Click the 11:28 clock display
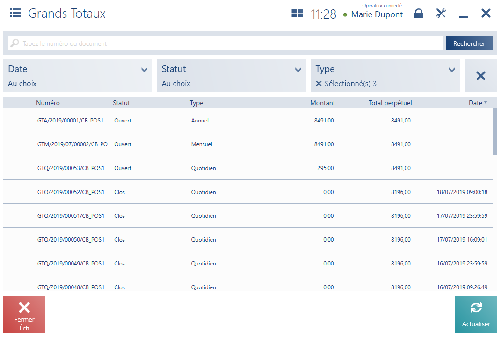The image size is (501, 337). coord(323,14)
